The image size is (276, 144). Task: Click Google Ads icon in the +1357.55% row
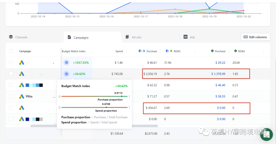click(22, 62)
